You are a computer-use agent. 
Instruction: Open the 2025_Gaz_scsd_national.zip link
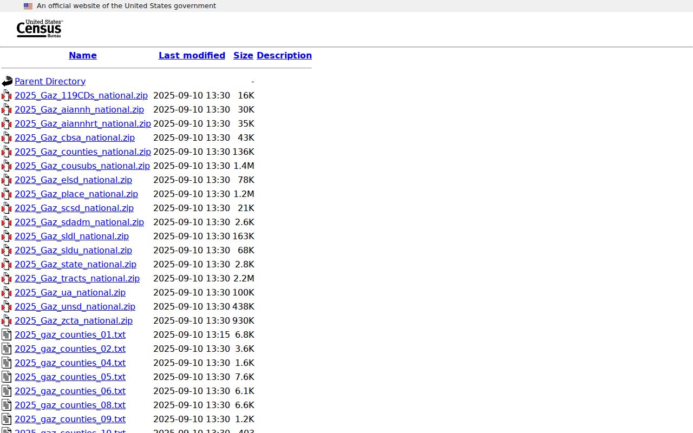[74, 208]
